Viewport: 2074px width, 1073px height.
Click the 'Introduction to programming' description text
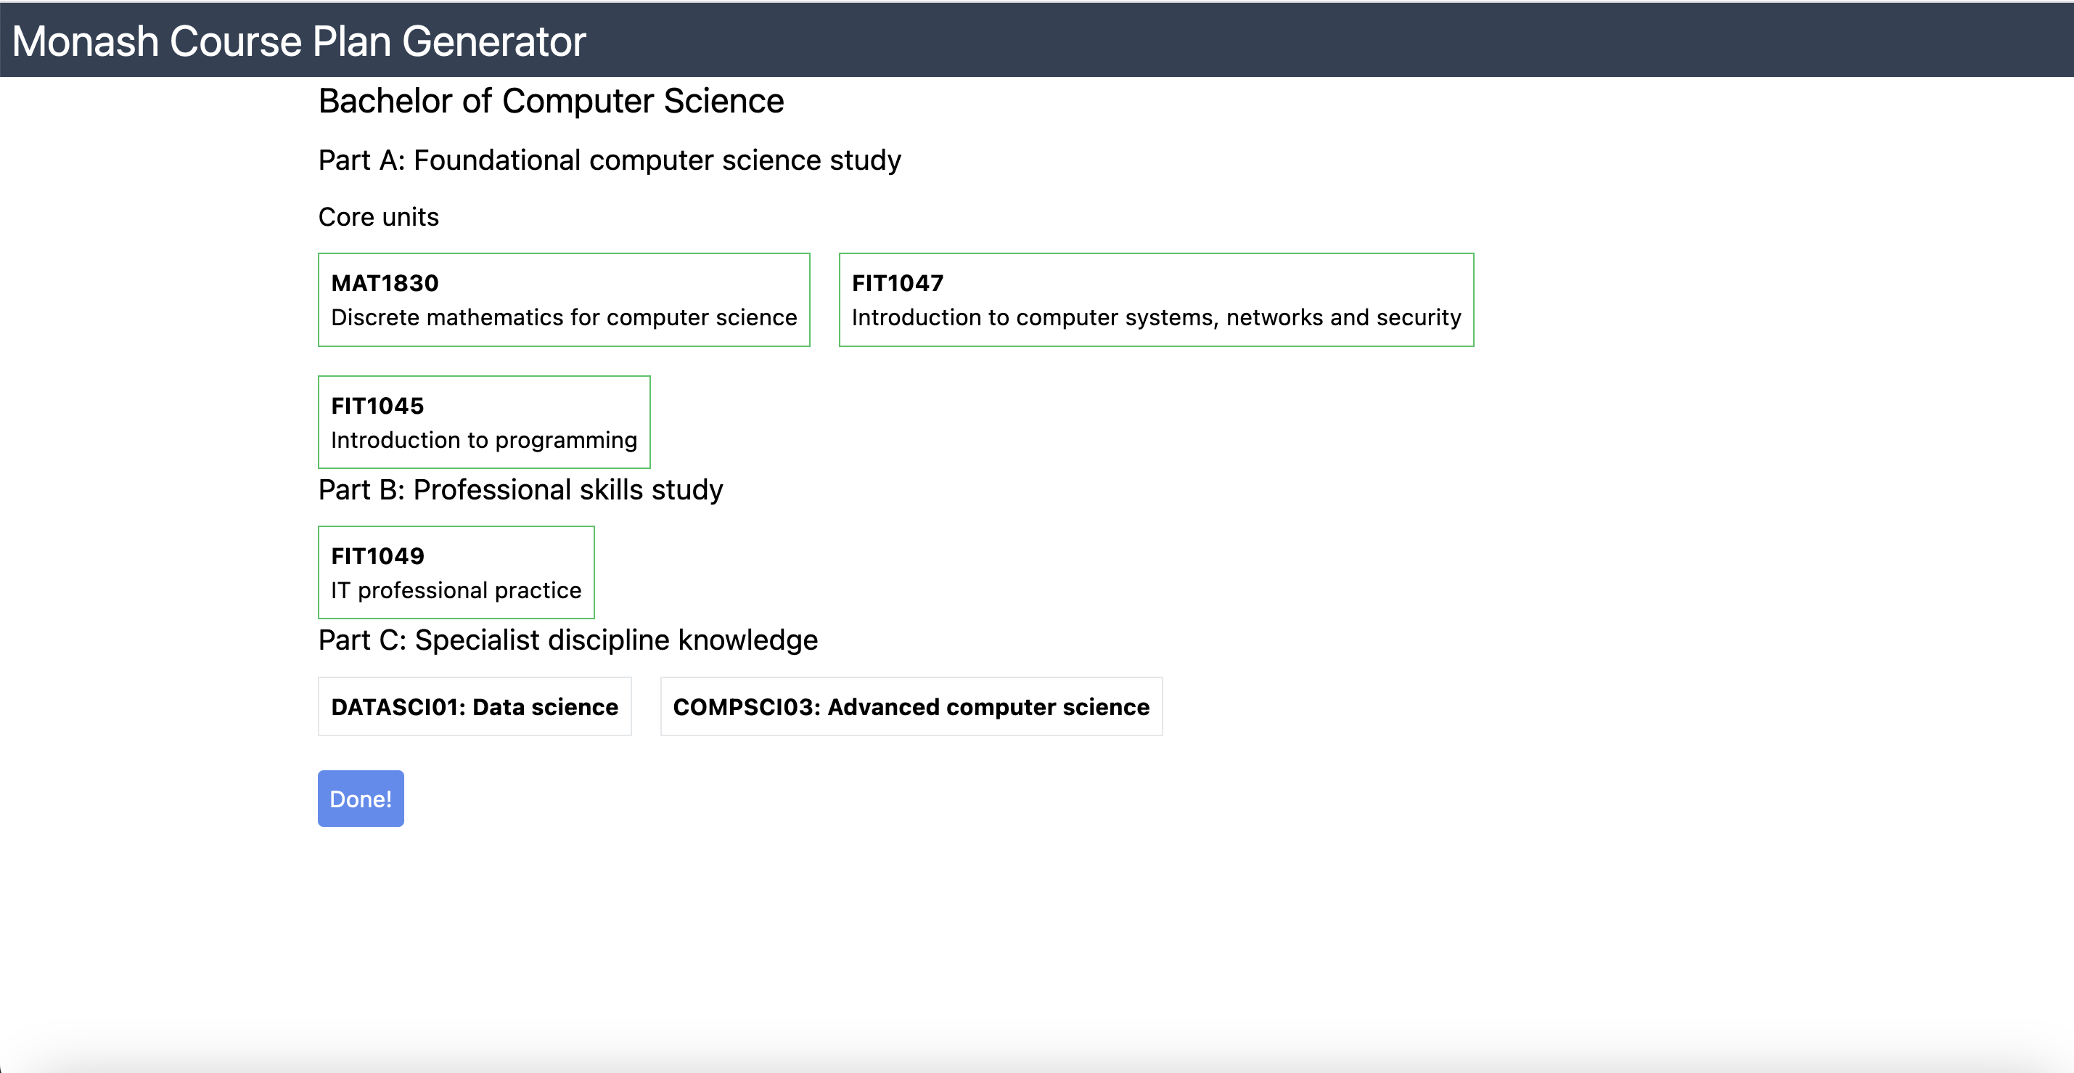pyautogui.click(x=484, y=440)
